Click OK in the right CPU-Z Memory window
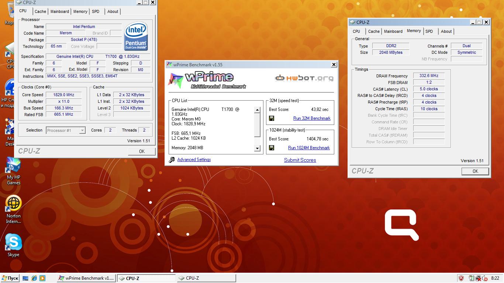 [x=475, y=171]
